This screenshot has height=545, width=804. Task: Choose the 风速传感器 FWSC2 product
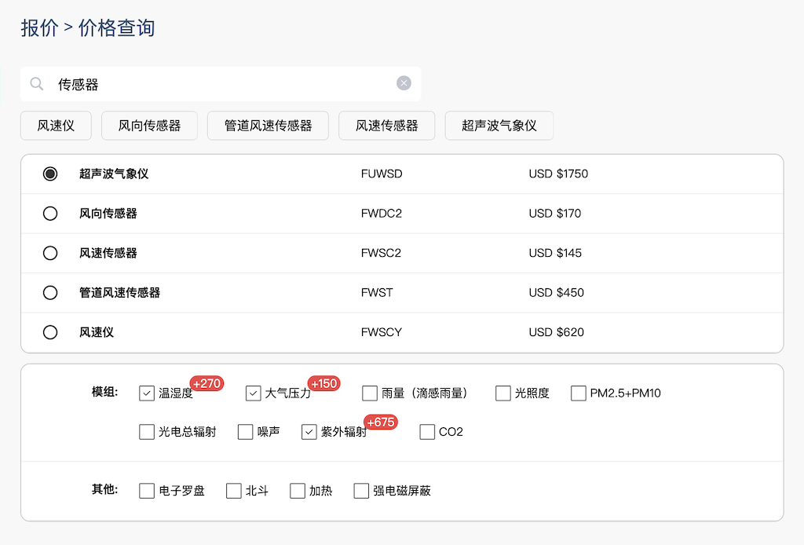click(x=50, y=253)
